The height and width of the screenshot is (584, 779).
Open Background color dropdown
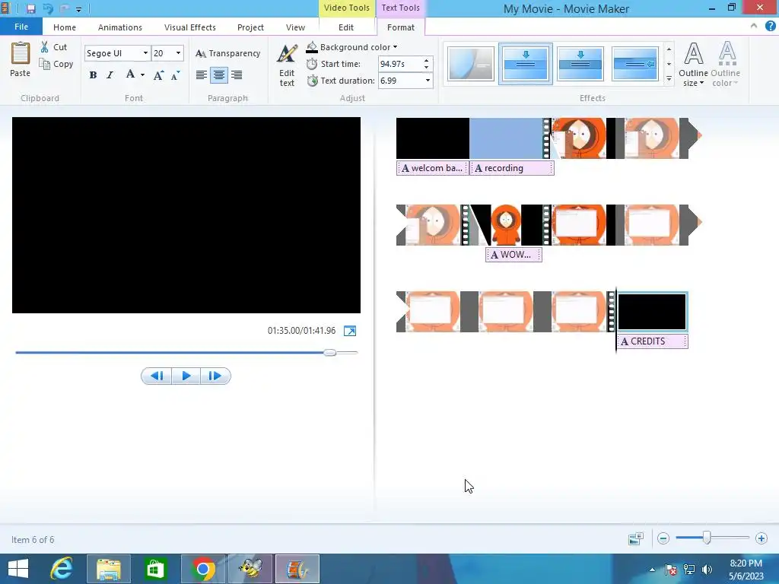point(351,47)
